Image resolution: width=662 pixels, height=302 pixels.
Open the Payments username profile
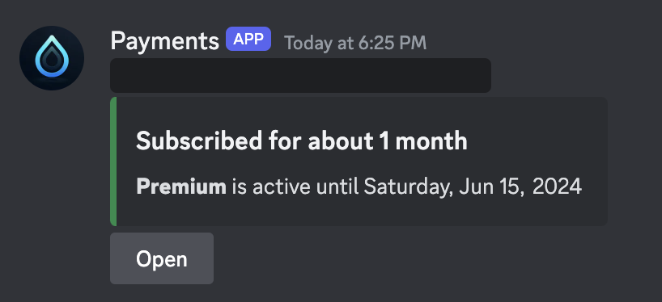(164, 41)
